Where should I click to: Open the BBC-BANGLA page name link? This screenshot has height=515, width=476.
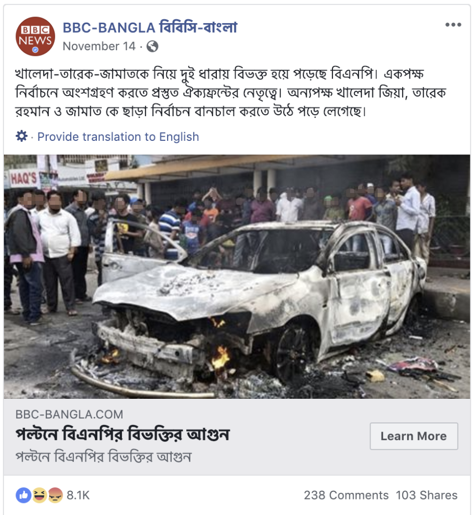150,28
